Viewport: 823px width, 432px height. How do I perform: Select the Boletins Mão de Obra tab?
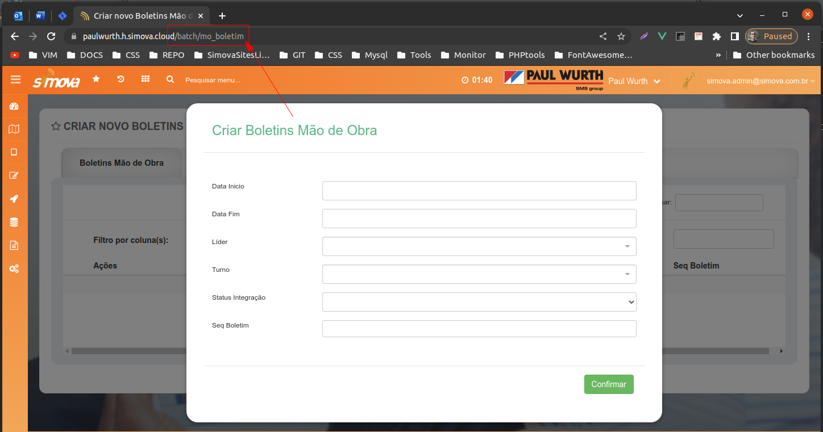pyautogui.click(x=122, y=163)
